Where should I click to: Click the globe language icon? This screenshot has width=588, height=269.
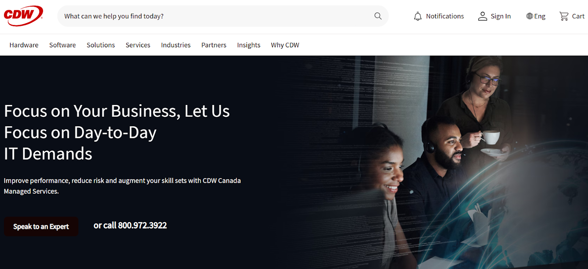[530, 16]
